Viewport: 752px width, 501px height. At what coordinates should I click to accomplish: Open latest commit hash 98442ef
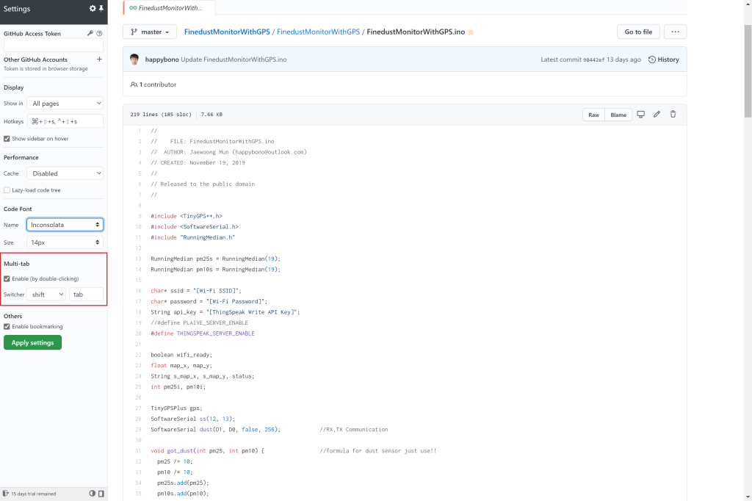tap(593, 60)
